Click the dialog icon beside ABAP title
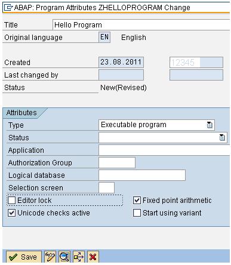The height and width of the screenshot is (265, 231). coord(8,8)
